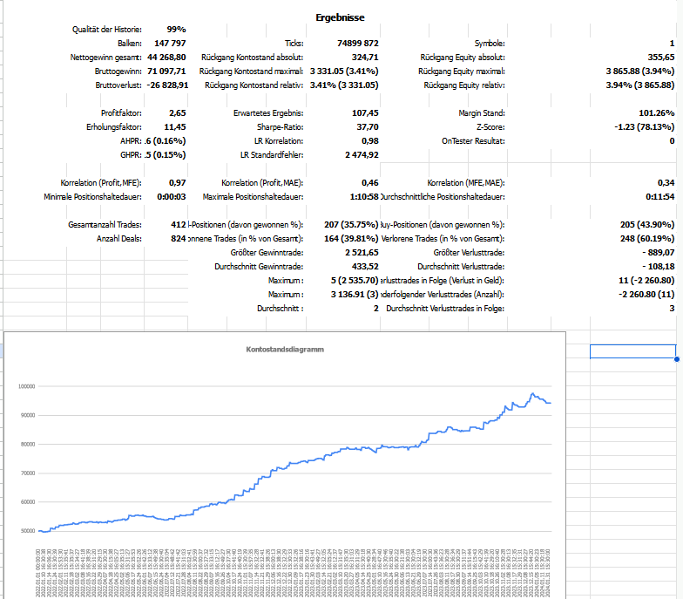
Task: Select Z-Score value -1.23 (78.13%)
Action: (645, 127)
